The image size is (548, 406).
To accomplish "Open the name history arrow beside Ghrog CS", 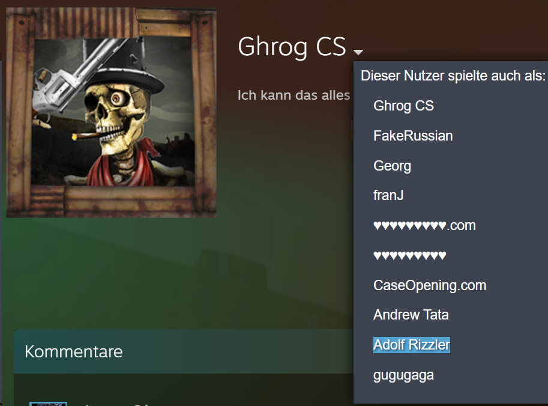I will click(x=358, y=52).
